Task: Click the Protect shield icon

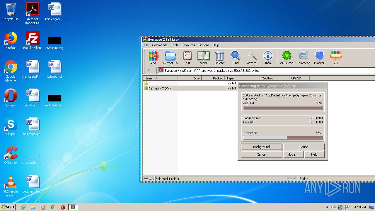Action: 319,57
